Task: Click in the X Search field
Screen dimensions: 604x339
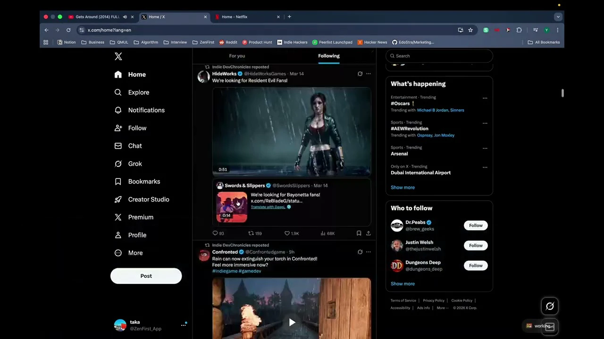Action: pos(439,56)
